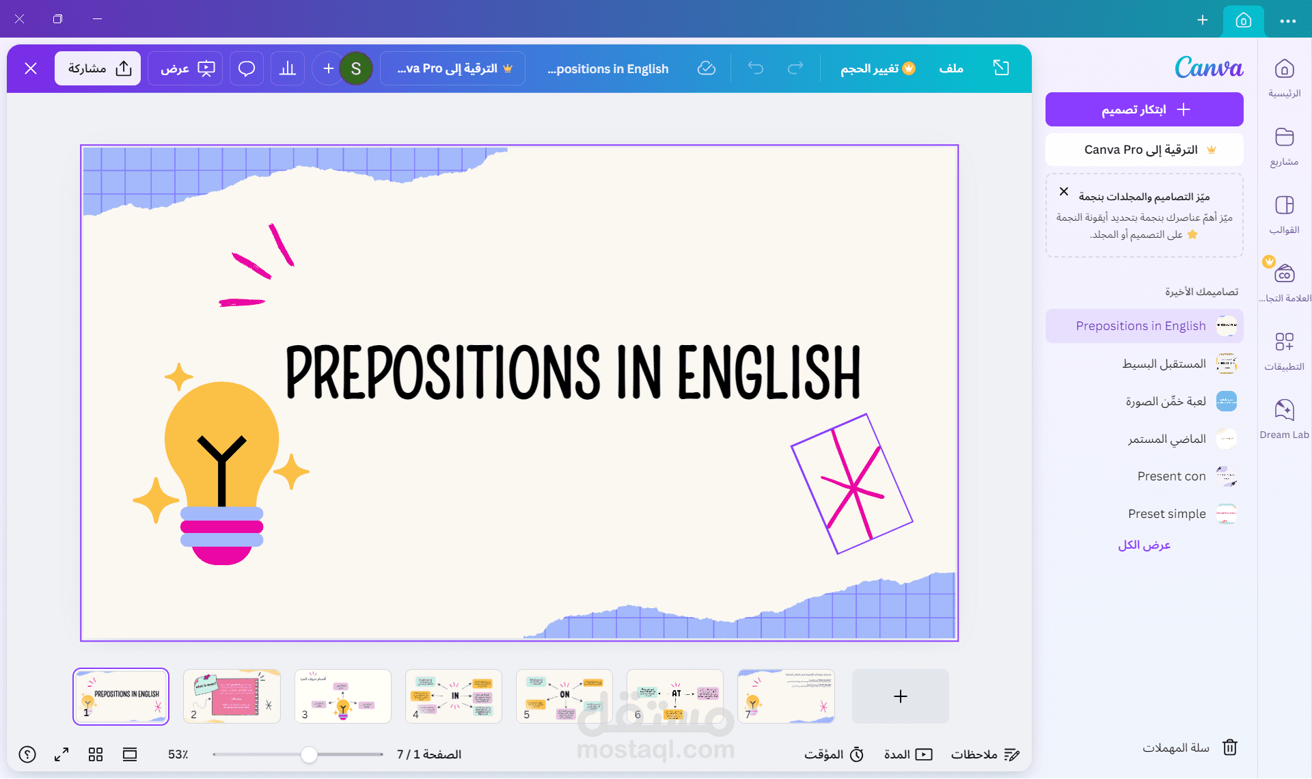Open the help question mark icon
1312x779 pixels.
coord(27,754)
